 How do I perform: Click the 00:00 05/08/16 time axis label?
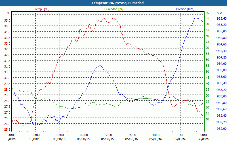[11, 137]
